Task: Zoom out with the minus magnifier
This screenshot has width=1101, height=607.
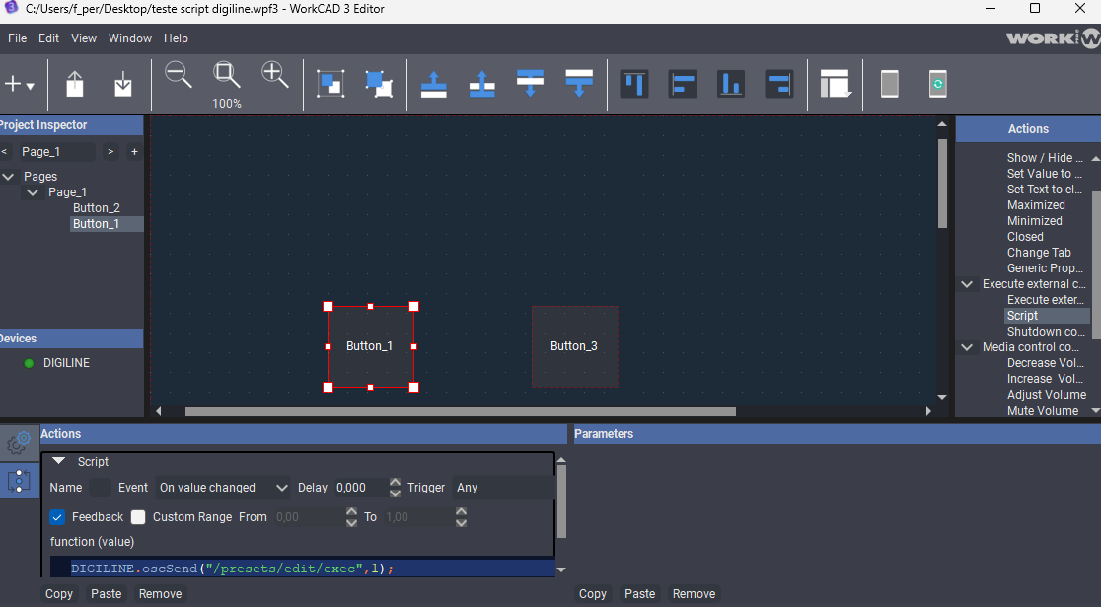Action: (x=179, y=75)
